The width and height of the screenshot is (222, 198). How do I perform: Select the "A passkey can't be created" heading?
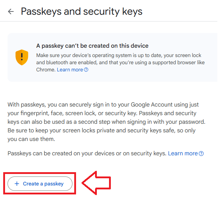92,46
